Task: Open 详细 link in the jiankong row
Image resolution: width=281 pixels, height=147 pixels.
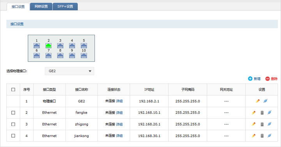Action: pos(119,136)
